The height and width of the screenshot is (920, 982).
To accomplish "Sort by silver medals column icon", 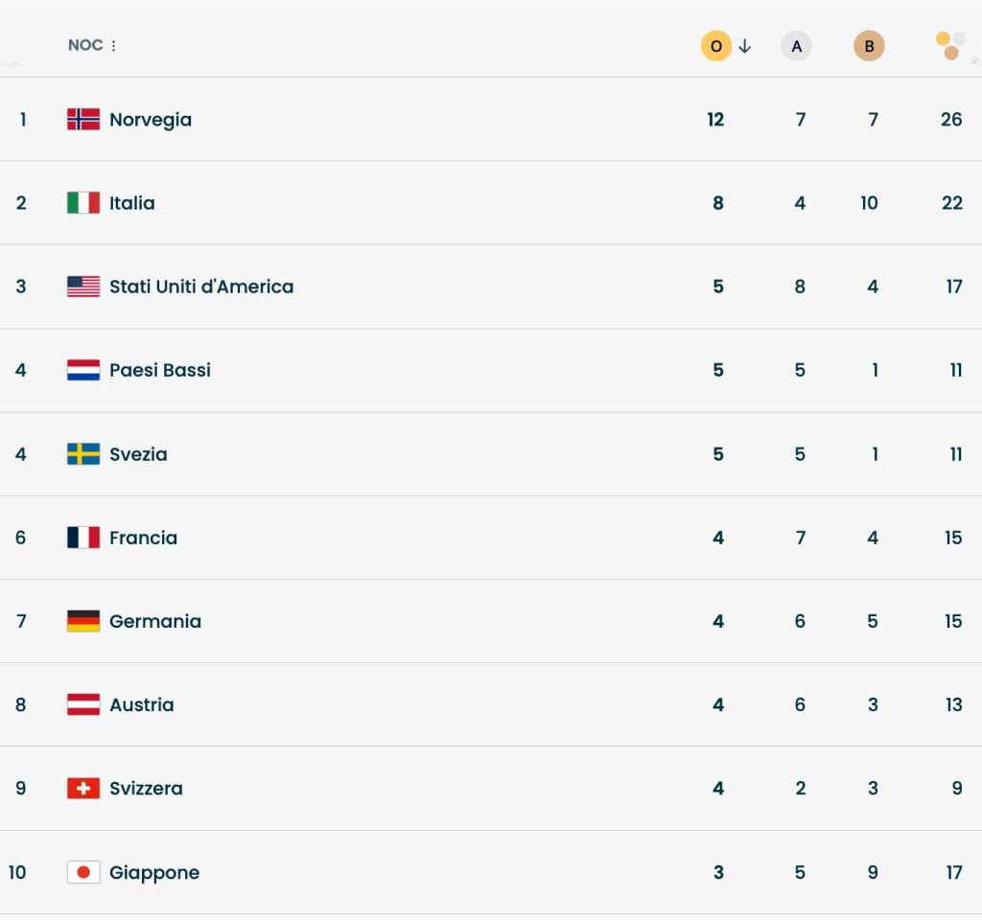I will tap(796, 46).
